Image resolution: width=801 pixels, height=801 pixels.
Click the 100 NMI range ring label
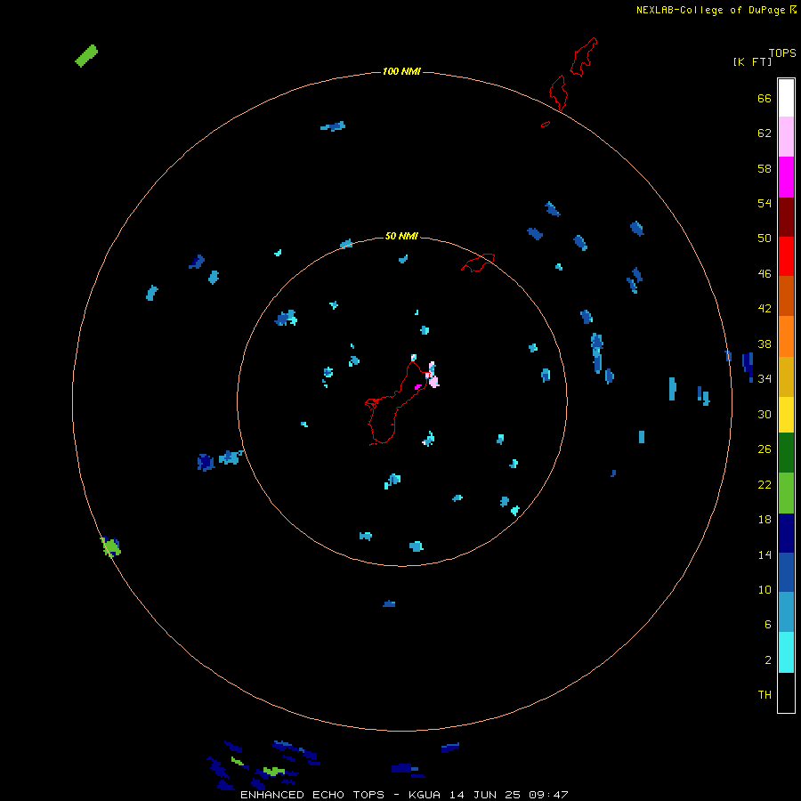[401, 71]
